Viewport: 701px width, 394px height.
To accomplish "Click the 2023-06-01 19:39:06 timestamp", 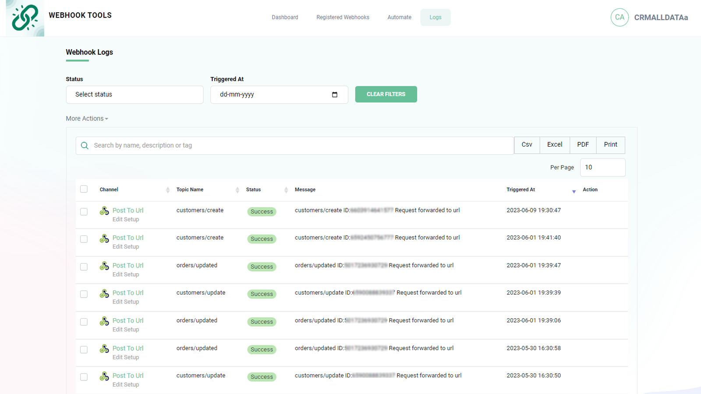I will (534, 320).
